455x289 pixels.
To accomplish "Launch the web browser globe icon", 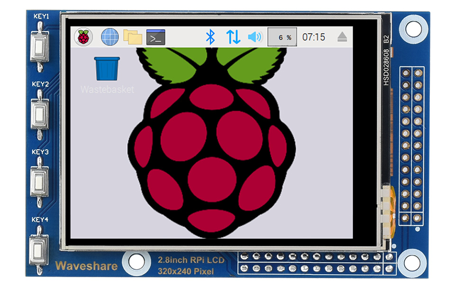I will 109,37.
